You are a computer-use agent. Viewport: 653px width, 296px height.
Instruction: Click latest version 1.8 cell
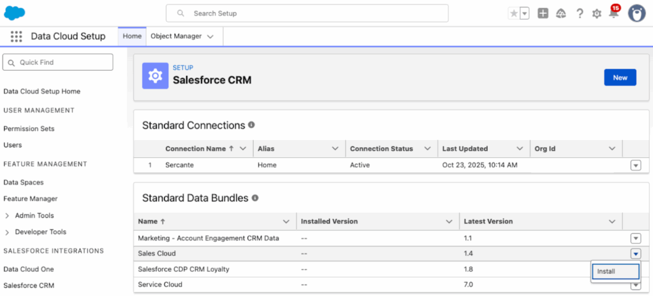(468, 269)
